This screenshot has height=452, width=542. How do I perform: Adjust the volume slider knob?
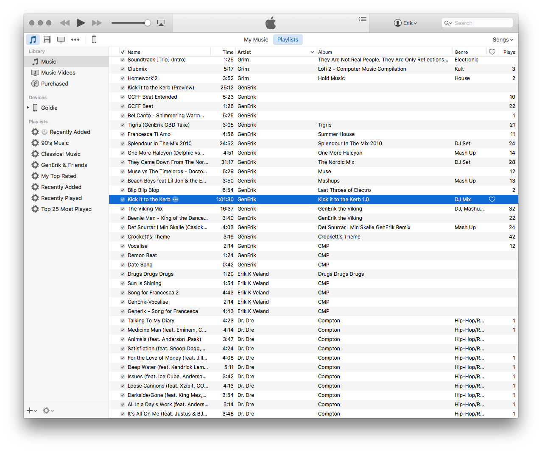pyautogui.click(x=148, y=23)
